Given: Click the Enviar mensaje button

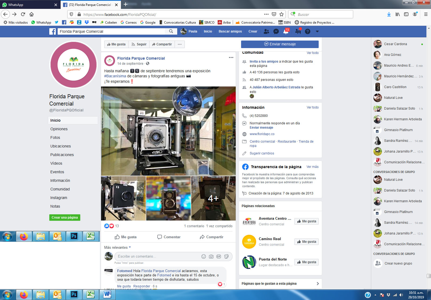Looking at the screenshot, I should tap(280, 44).
